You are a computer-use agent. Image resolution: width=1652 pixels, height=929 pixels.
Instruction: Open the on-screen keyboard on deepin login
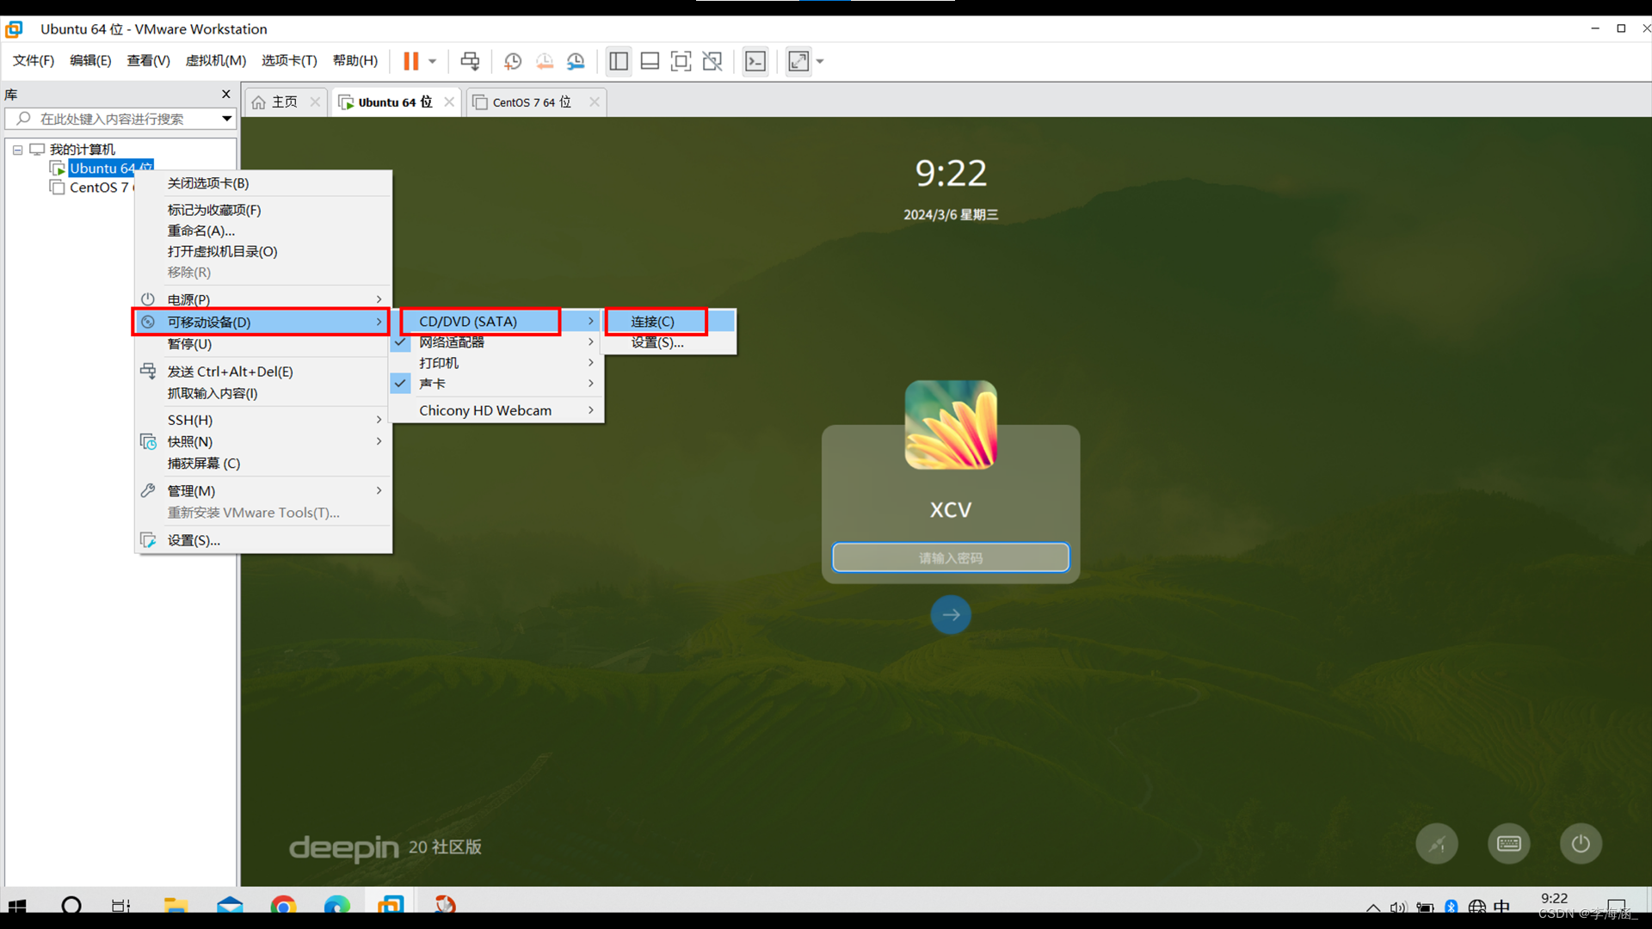coord(1509,843)
